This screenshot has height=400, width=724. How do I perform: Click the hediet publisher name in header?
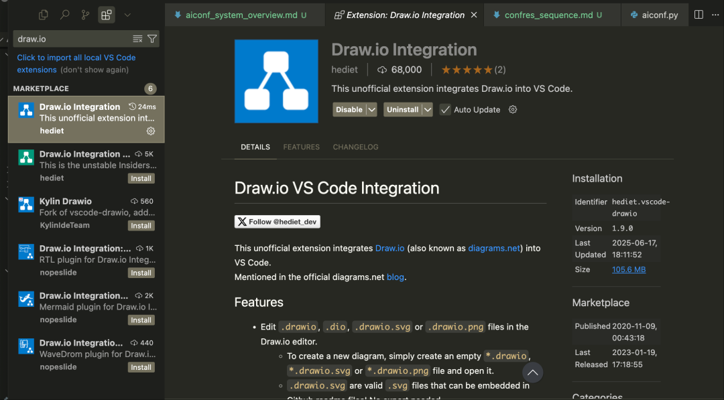[345, 70]
